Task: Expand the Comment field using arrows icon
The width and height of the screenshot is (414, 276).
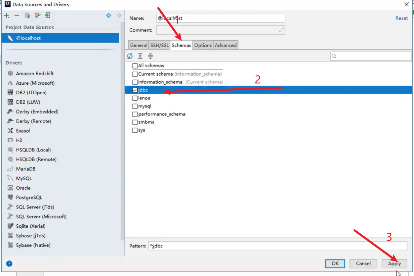Action: [x=281, y=30]
